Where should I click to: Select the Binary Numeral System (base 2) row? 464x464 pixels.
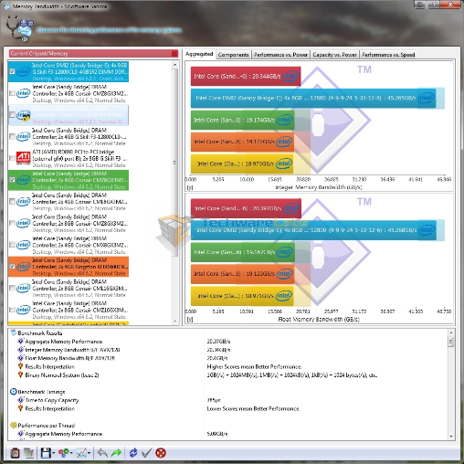[228, 374]
